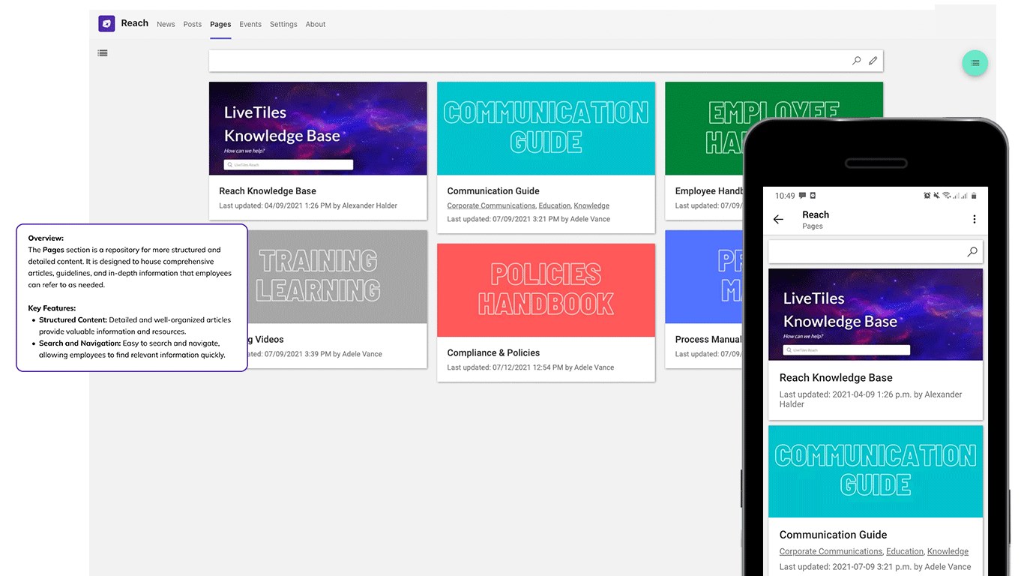This screenshot has width=1024, height=576.
Task: Tap the phone search magnifier icon
Action: (x=972, y=252)
